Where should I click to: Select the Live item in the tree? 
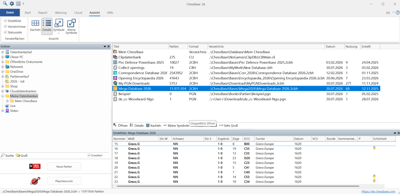pyautogui.click(x=13, y=106)
